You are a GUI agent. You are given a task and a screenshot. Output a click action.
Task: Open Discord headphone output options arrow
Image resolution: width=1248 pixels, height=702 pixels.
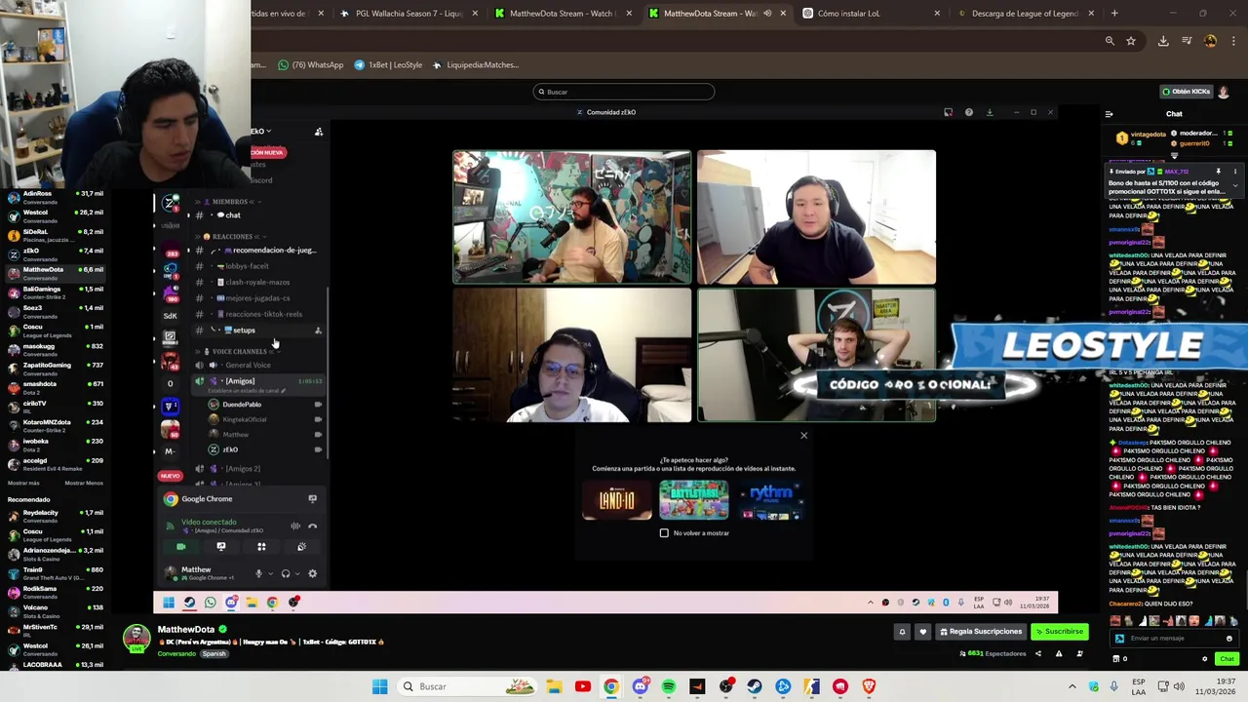pyautogui.click(x=296, y=573)
